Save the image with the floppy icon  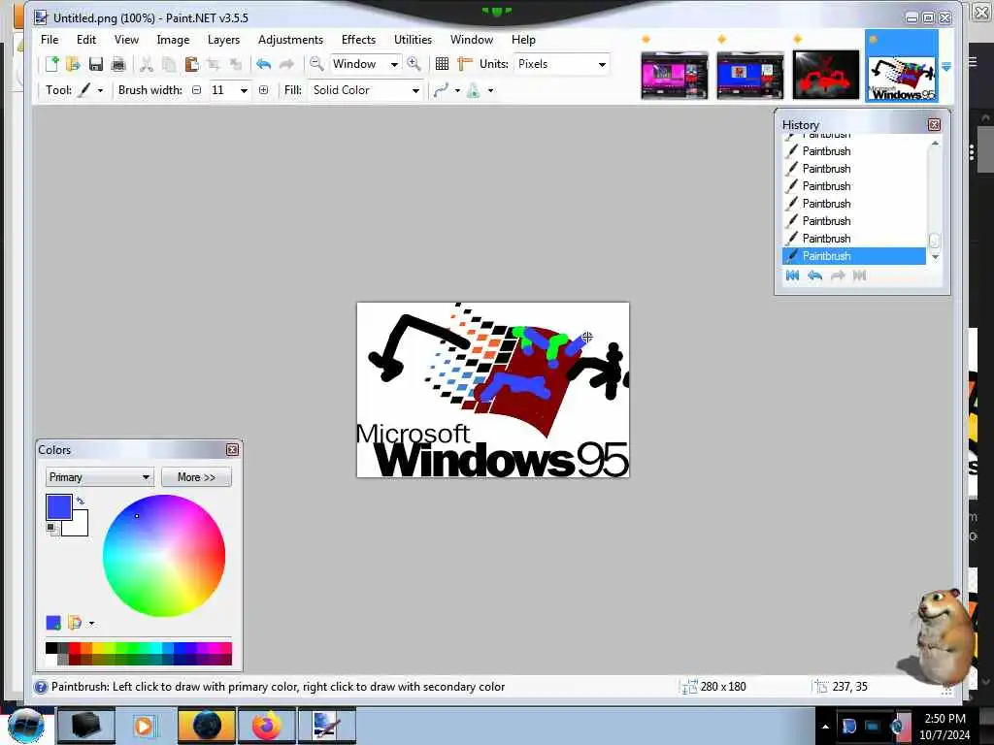(x=96, y=64)
